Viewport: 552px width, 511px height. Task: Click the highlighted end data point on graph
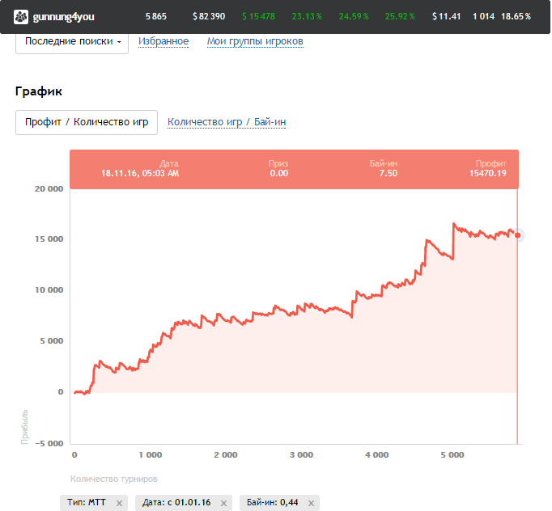point(517,235)
